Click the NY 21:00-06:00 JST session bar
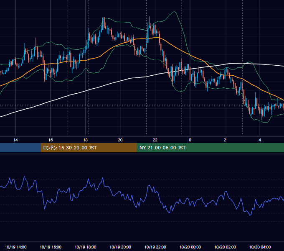 (210, 148)
